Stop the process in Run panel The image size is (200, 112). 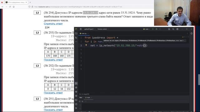click(x=82, y=101)
